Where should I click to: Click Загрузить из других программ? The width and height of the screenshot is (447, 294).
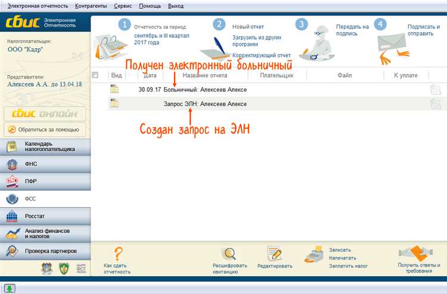click(257, 41)
